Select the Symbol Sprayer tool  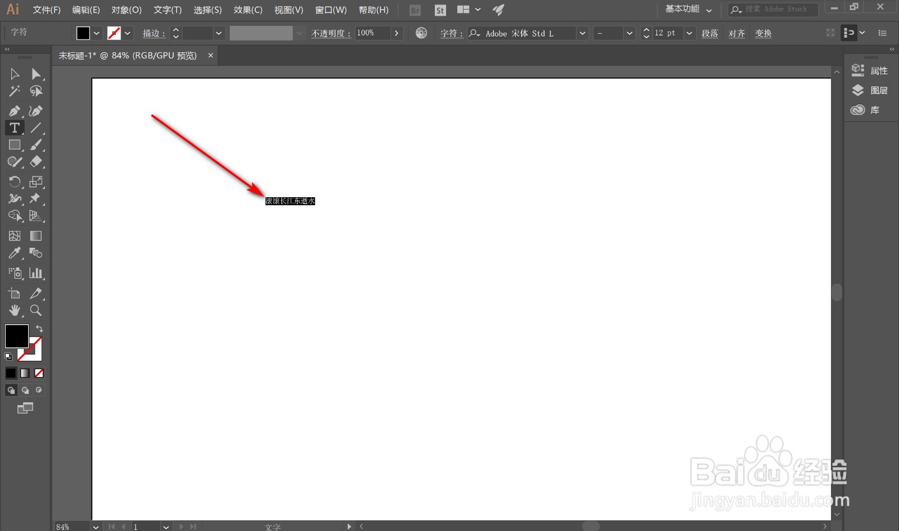click(x=15, y=273)
